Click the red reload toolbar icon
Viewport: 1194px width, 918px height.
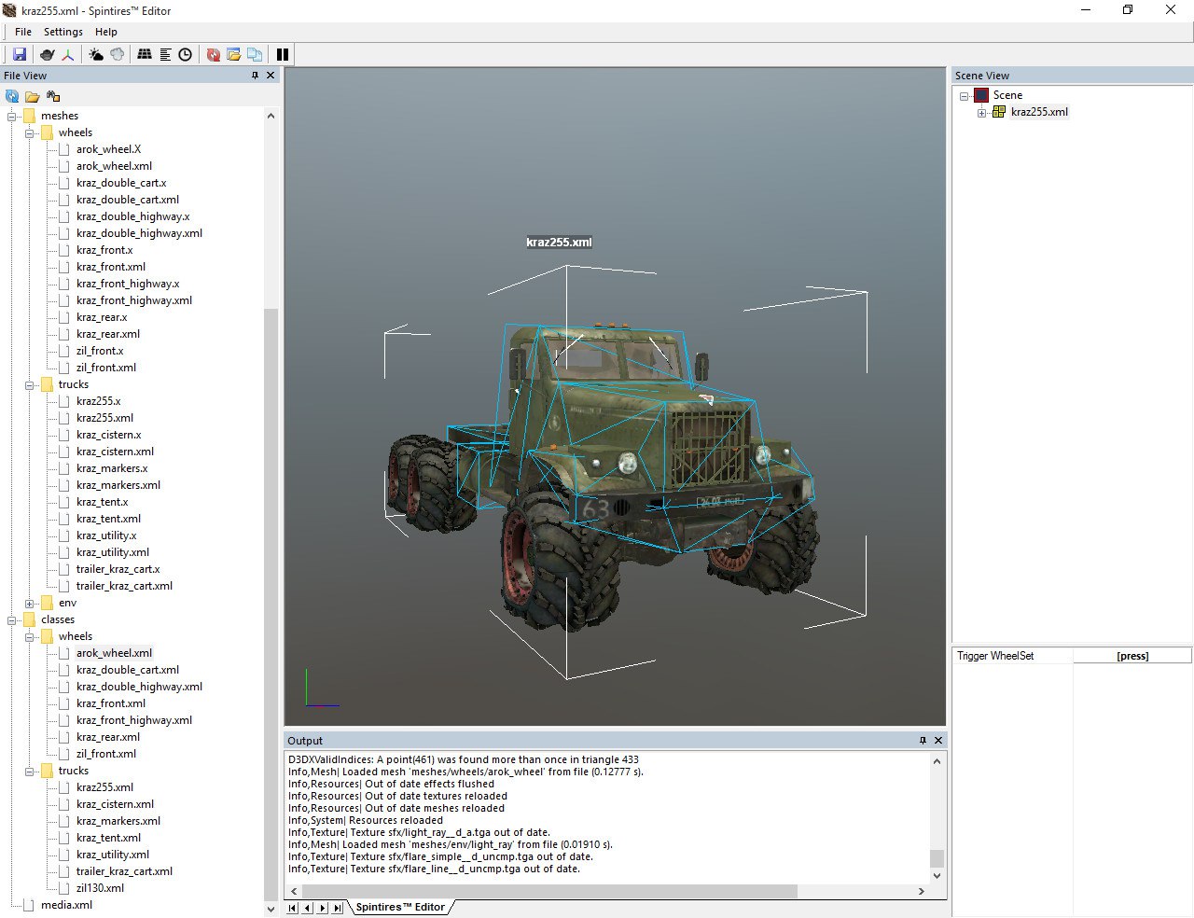(x=214, y=54)
